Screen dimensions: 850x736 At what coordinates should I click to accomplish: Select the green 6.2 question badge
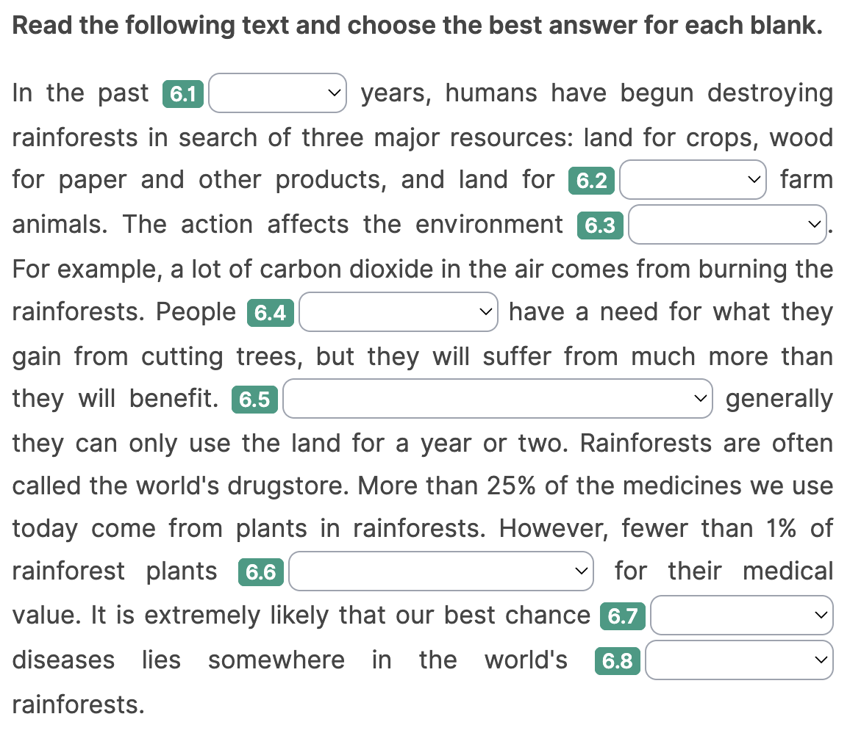pyautogui.click(x=592, y=181)
